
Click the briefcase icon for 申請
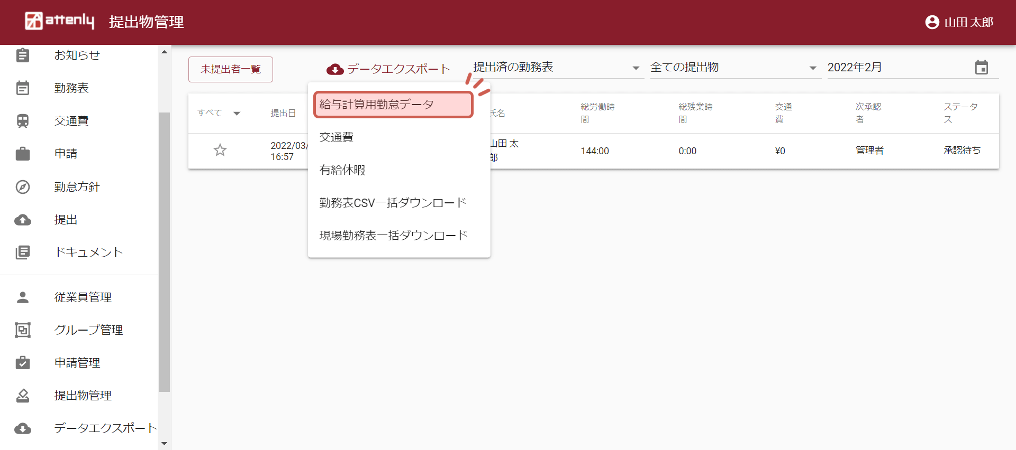tap(23, 154)
